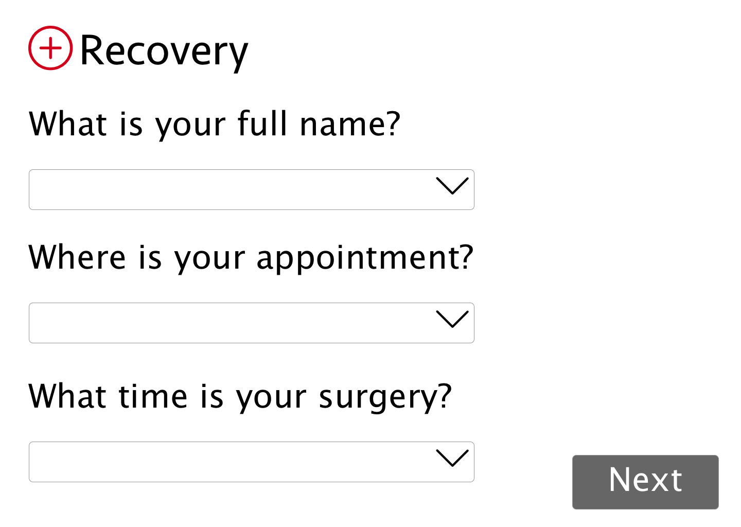This screenshot has height=527, width=741.
Task: Show time options using the third down arrow
Action: pos(452,459)
